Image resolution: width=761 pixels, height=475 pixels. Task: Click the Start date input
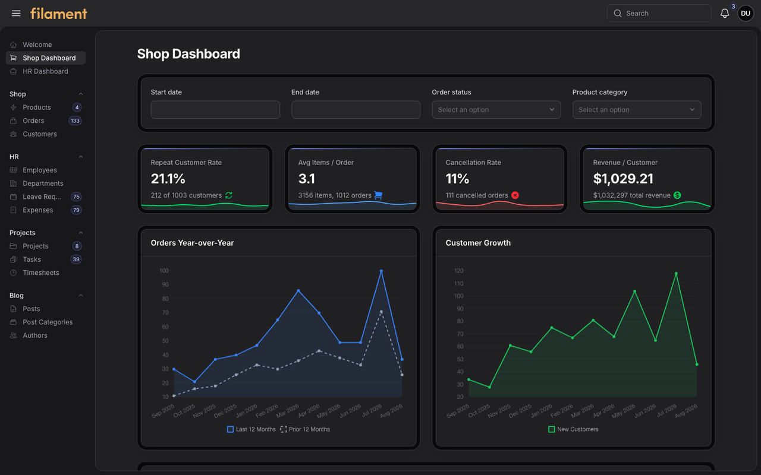pos(215,110)
